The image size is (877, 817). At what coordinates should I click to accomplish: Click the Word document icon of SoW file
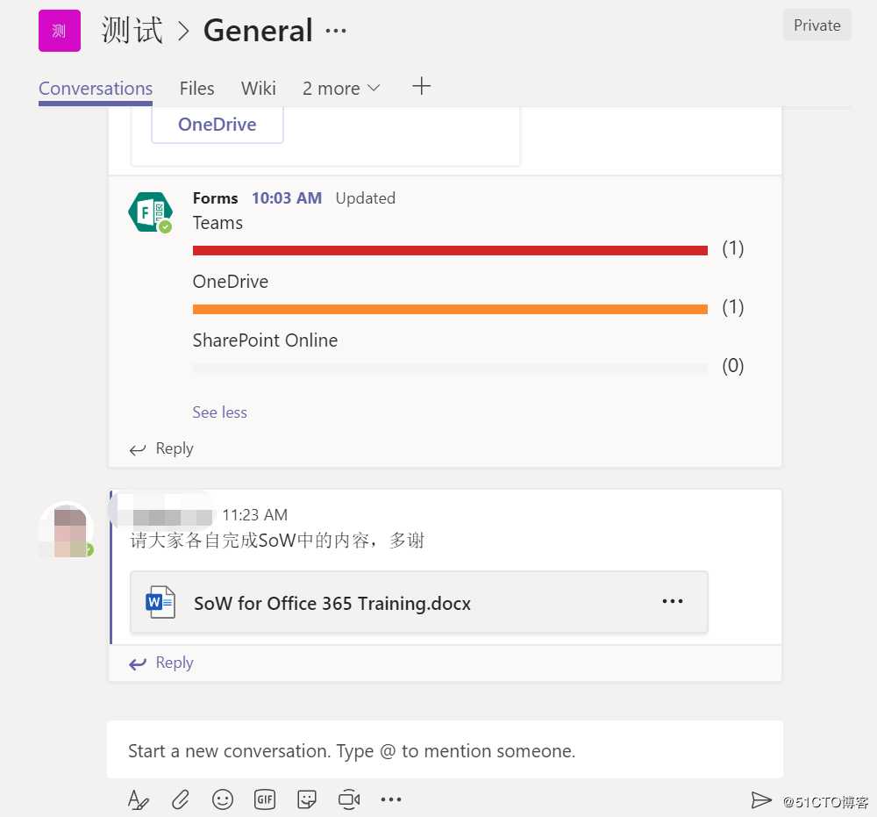tap(160, 601)
